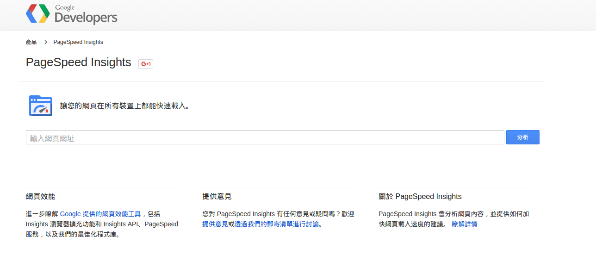
Task: Click the breadcrumb chevron after 產品
Action: [45, 42]
